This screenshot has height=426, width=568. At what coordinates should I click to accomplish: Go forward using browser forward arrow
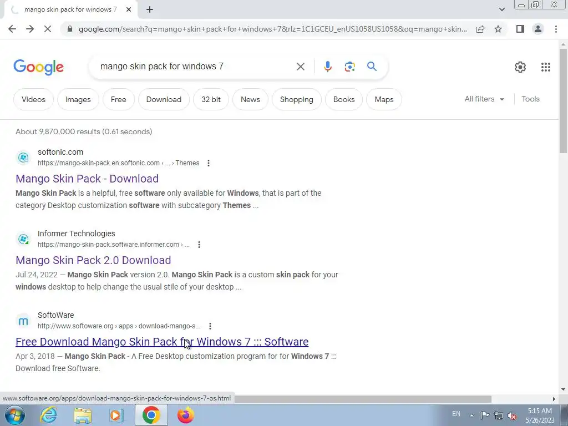(30, 29)
